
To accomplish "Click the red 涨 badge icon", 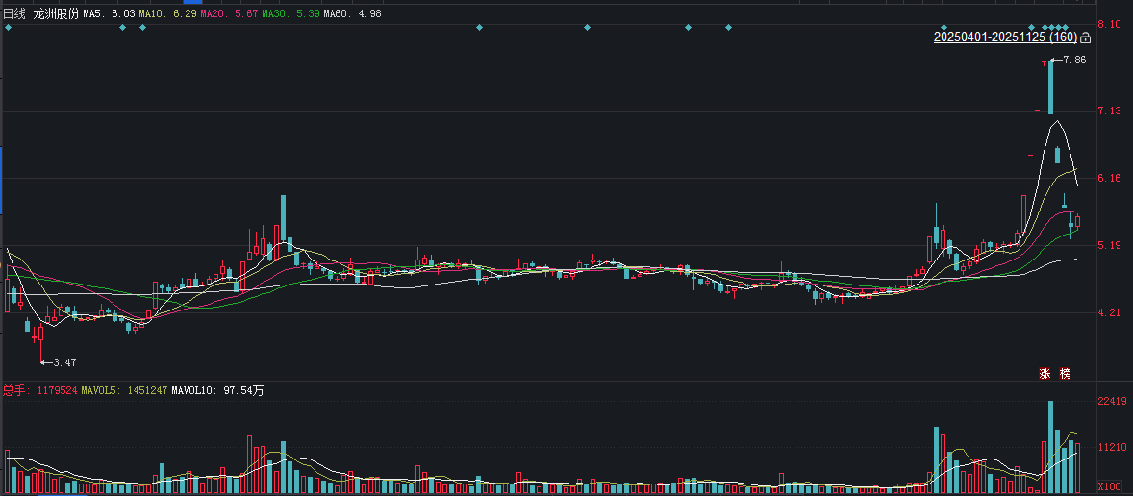I will 1045,373.
